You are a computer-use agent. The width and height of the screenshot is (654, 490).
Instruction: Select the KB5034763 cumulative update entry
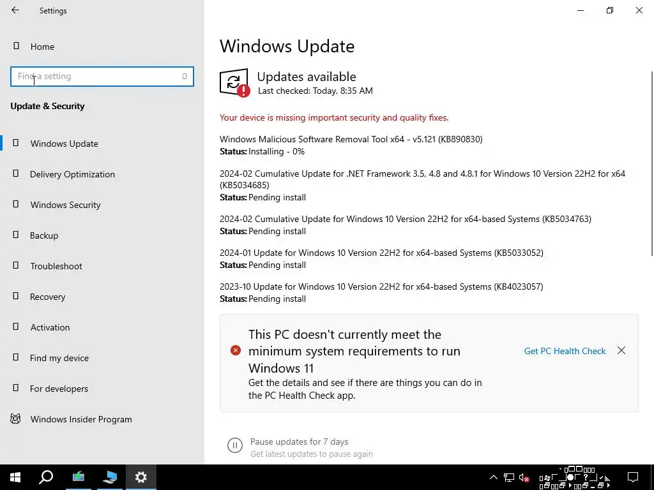406,219
